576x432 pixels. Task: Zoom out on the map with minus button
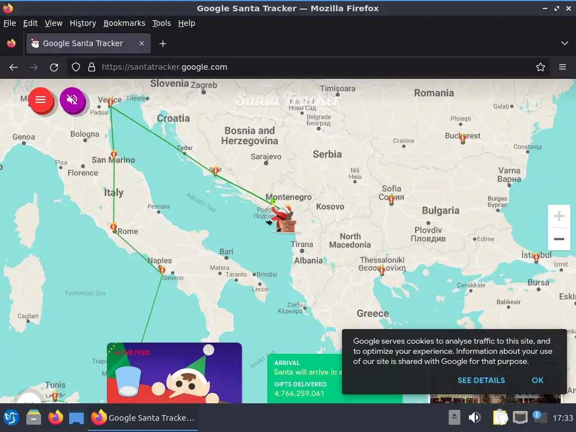click(x=559, y=238)
